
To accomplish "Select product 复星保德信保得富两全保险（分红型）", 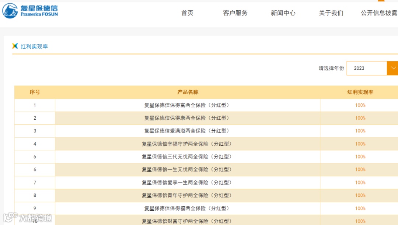I will (188, 105).
